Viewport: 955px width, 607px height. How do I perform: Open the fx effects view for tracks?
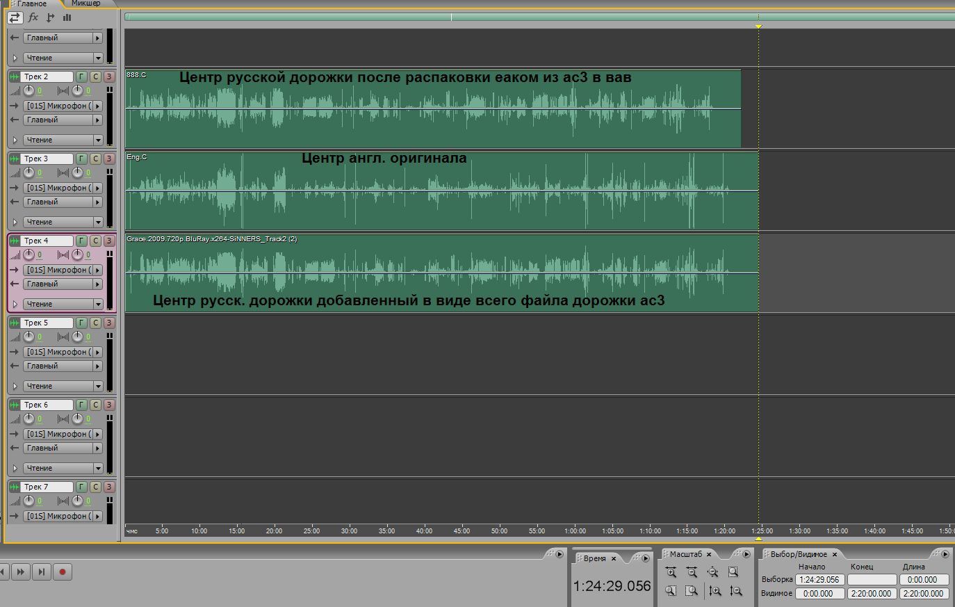point(33,17)
